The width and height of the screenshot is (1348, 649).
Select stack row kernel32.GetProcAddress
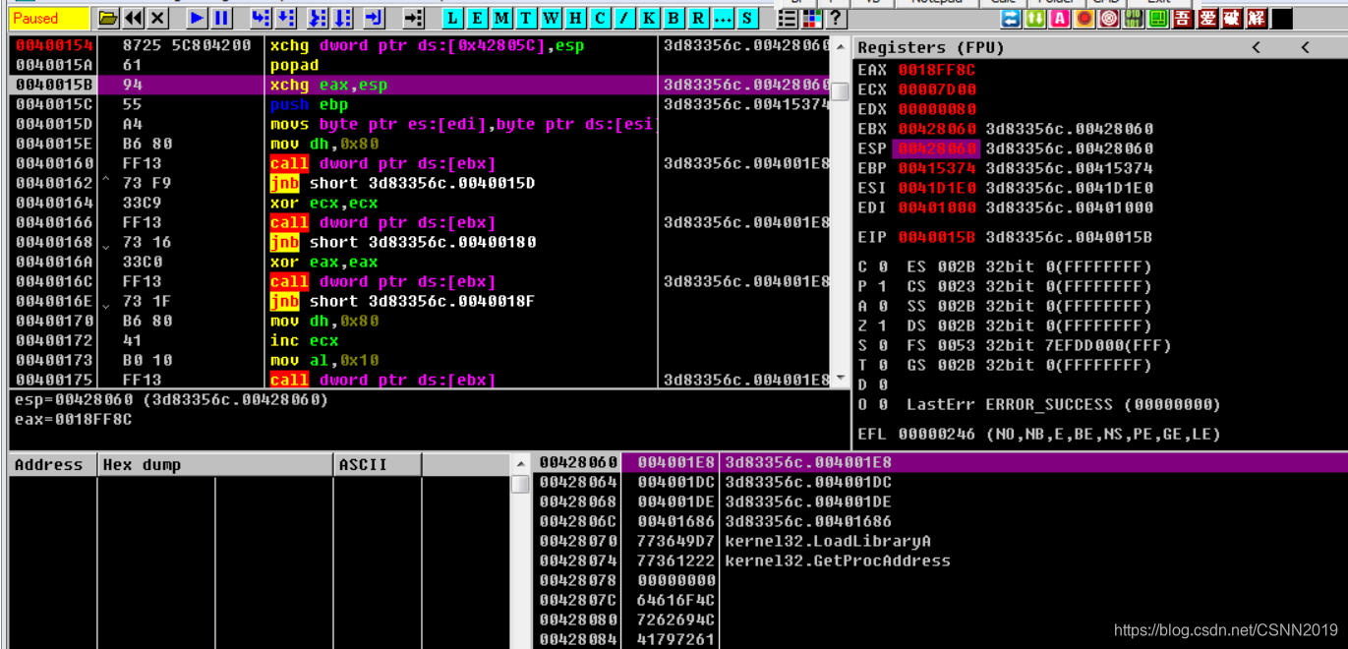pyautogui.click(x=939, y=560)
